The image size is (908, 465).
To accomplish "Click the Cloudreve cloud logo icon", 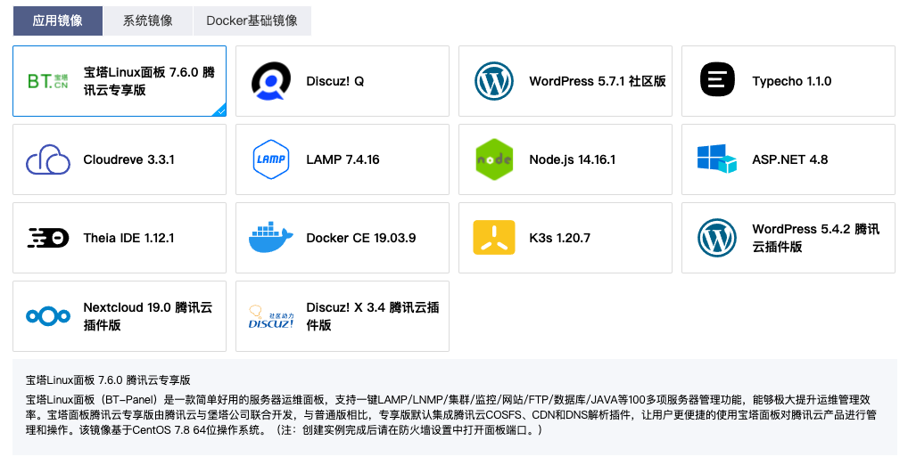I will click(x=48, y=159).
